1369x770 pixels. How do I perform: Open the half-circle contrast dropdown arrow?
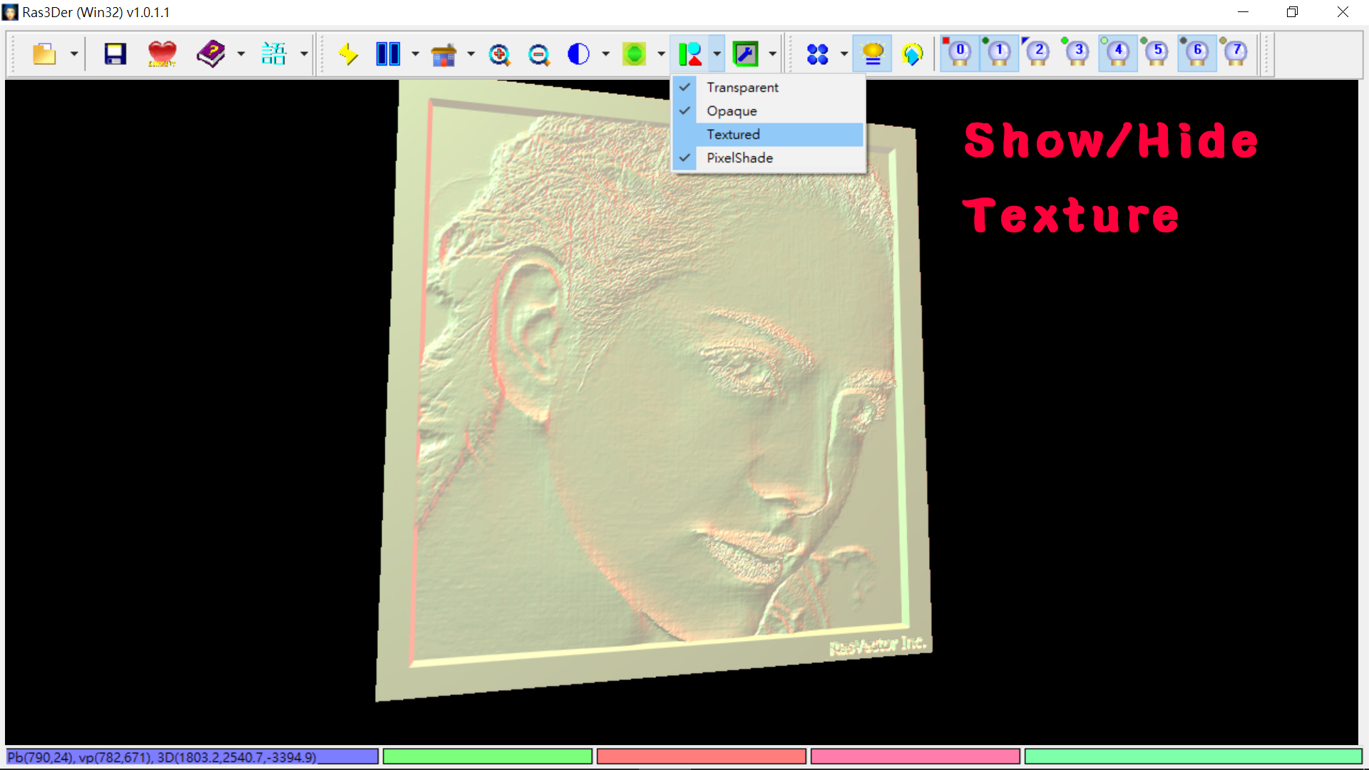[x=605, y=54]
